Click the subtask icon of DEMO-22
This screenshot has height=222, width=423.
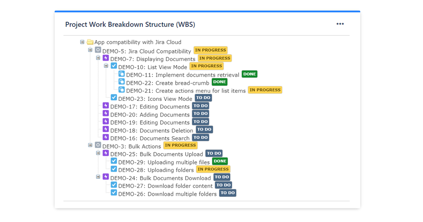tap(122, 82)
